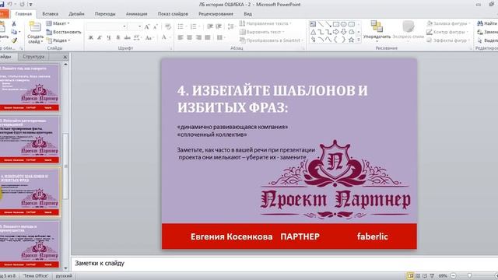
Task: Click the Copy icon in the clipboard group
Action: tap(14, 32)
